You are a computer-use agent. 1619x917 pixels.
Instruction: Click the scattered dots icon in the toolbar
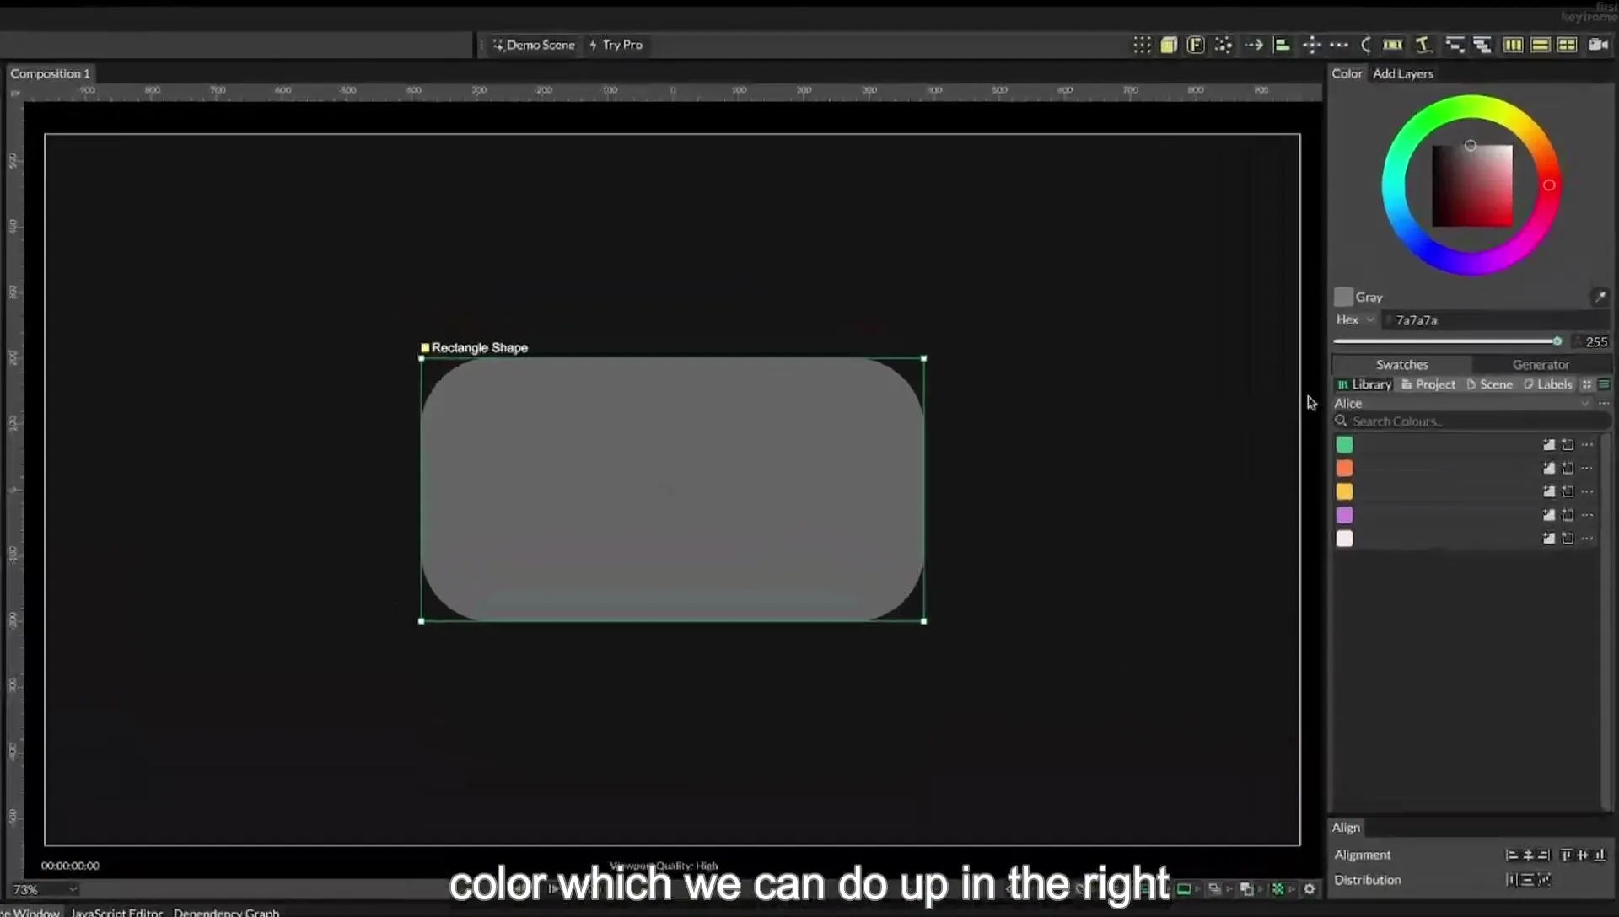(1224, 45)
